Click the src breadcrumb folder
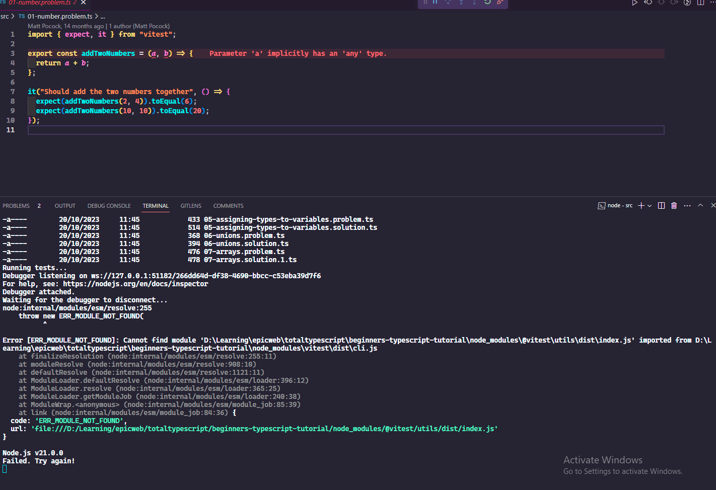 (x=5, y=17)
